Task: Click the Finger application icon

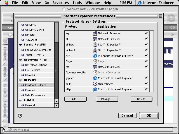Action: click(x=95, y=61)
